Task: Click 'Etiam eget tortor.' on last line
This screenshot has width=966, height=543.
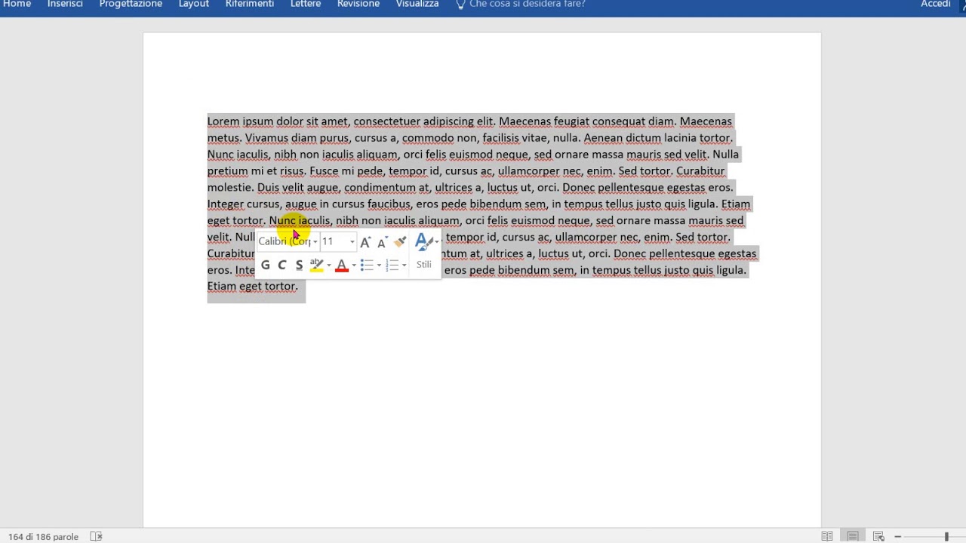Action: 253,287
